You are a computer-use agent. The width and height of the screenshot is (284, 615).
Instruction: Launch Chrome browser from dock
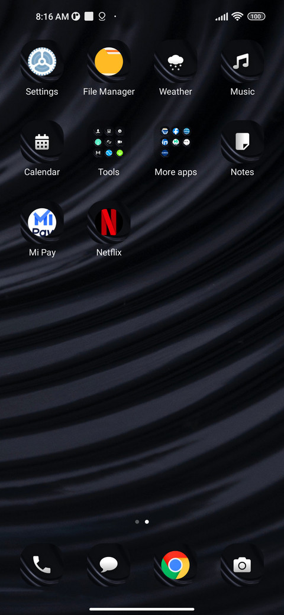coord(175,565)
